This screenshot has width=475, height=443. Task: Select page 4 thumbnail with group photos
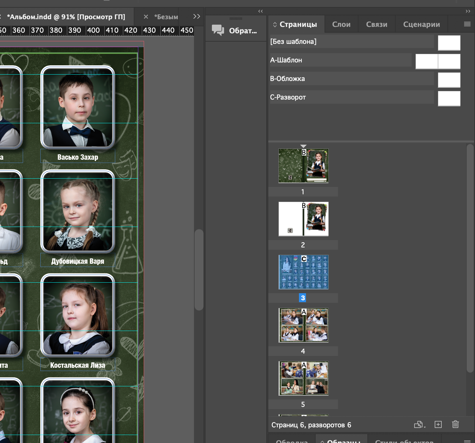(x=303, y=325)
